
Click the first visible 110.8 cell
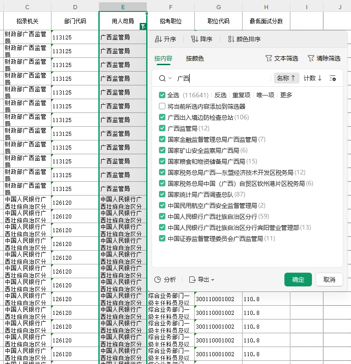[x=266, y=299]
